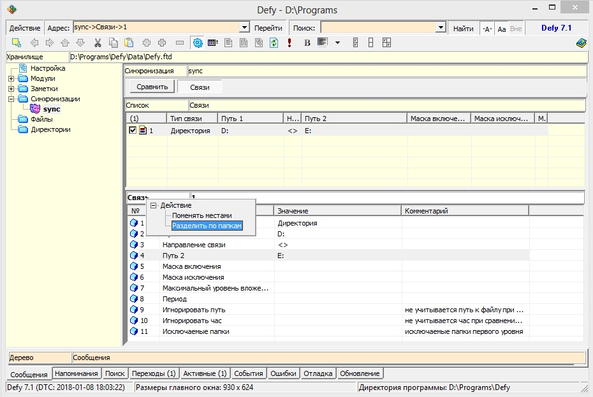Image resolution: width=593 pixels, height=397 pixels.
Task: Toggle the bold B toolbar icon
Action: 307,43
